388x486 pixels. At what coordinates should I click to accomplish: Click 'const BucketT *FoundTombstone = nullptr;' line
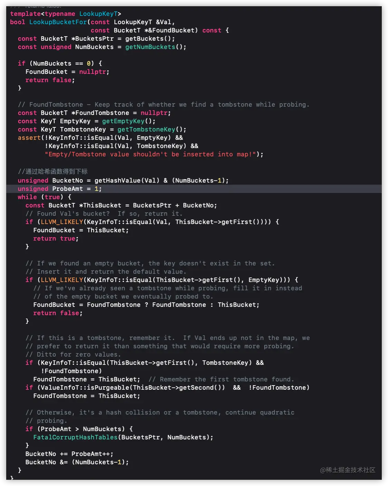pos(94,113)
